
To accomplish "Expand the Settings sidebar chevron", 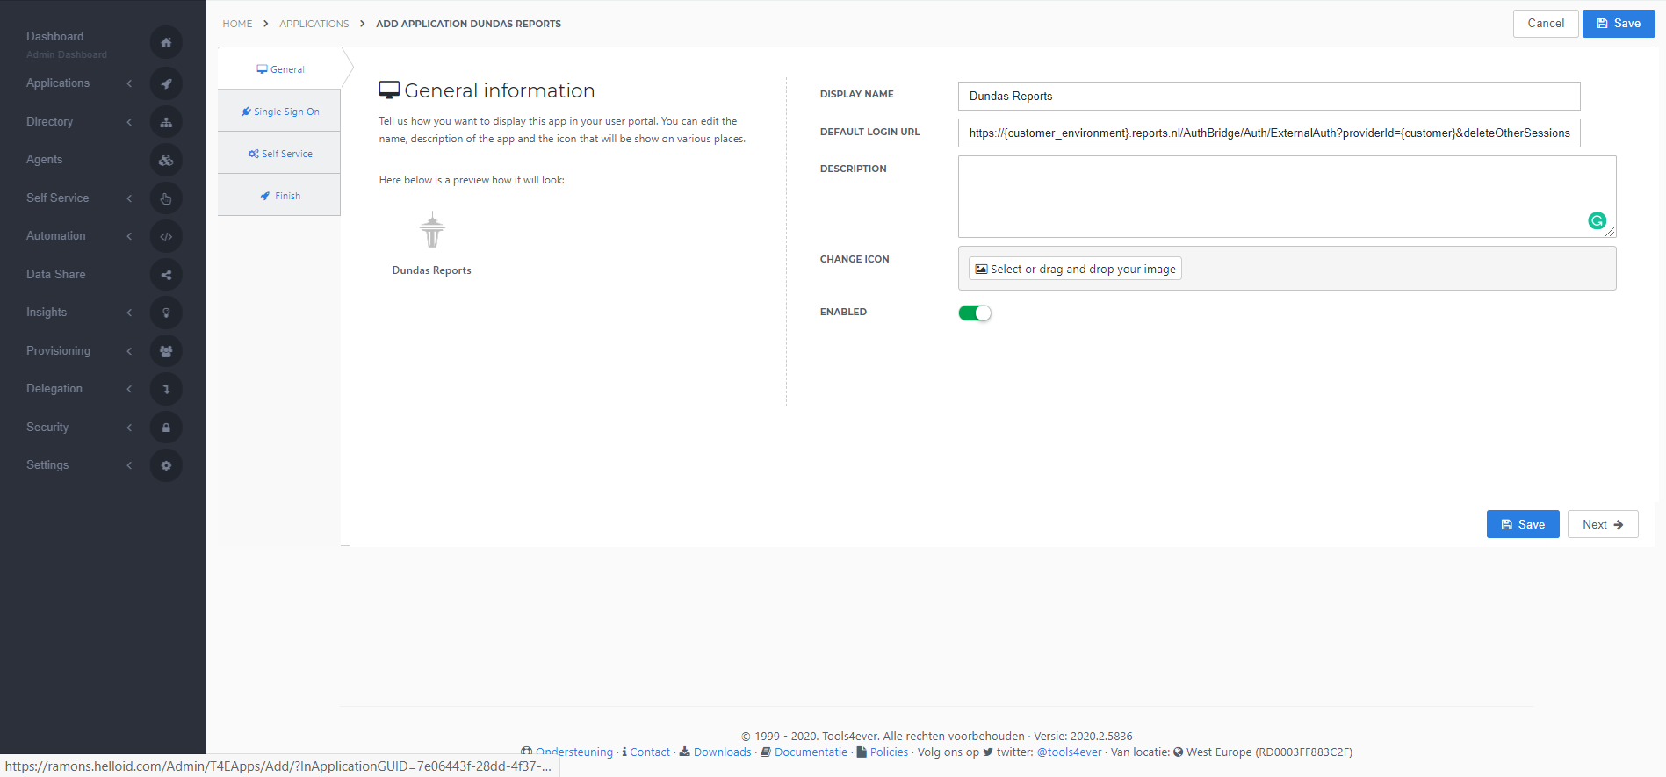I will 129,465.
